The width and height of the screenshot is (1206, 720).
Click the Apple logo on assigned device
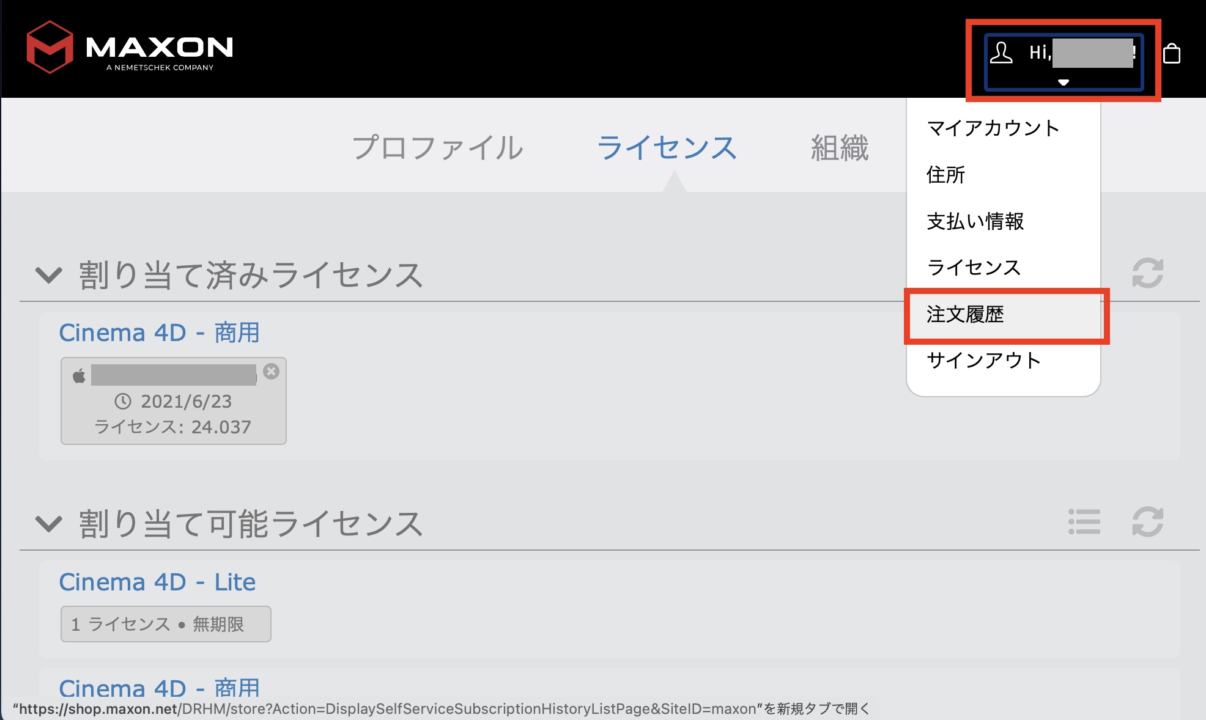(x=80, y=376)
